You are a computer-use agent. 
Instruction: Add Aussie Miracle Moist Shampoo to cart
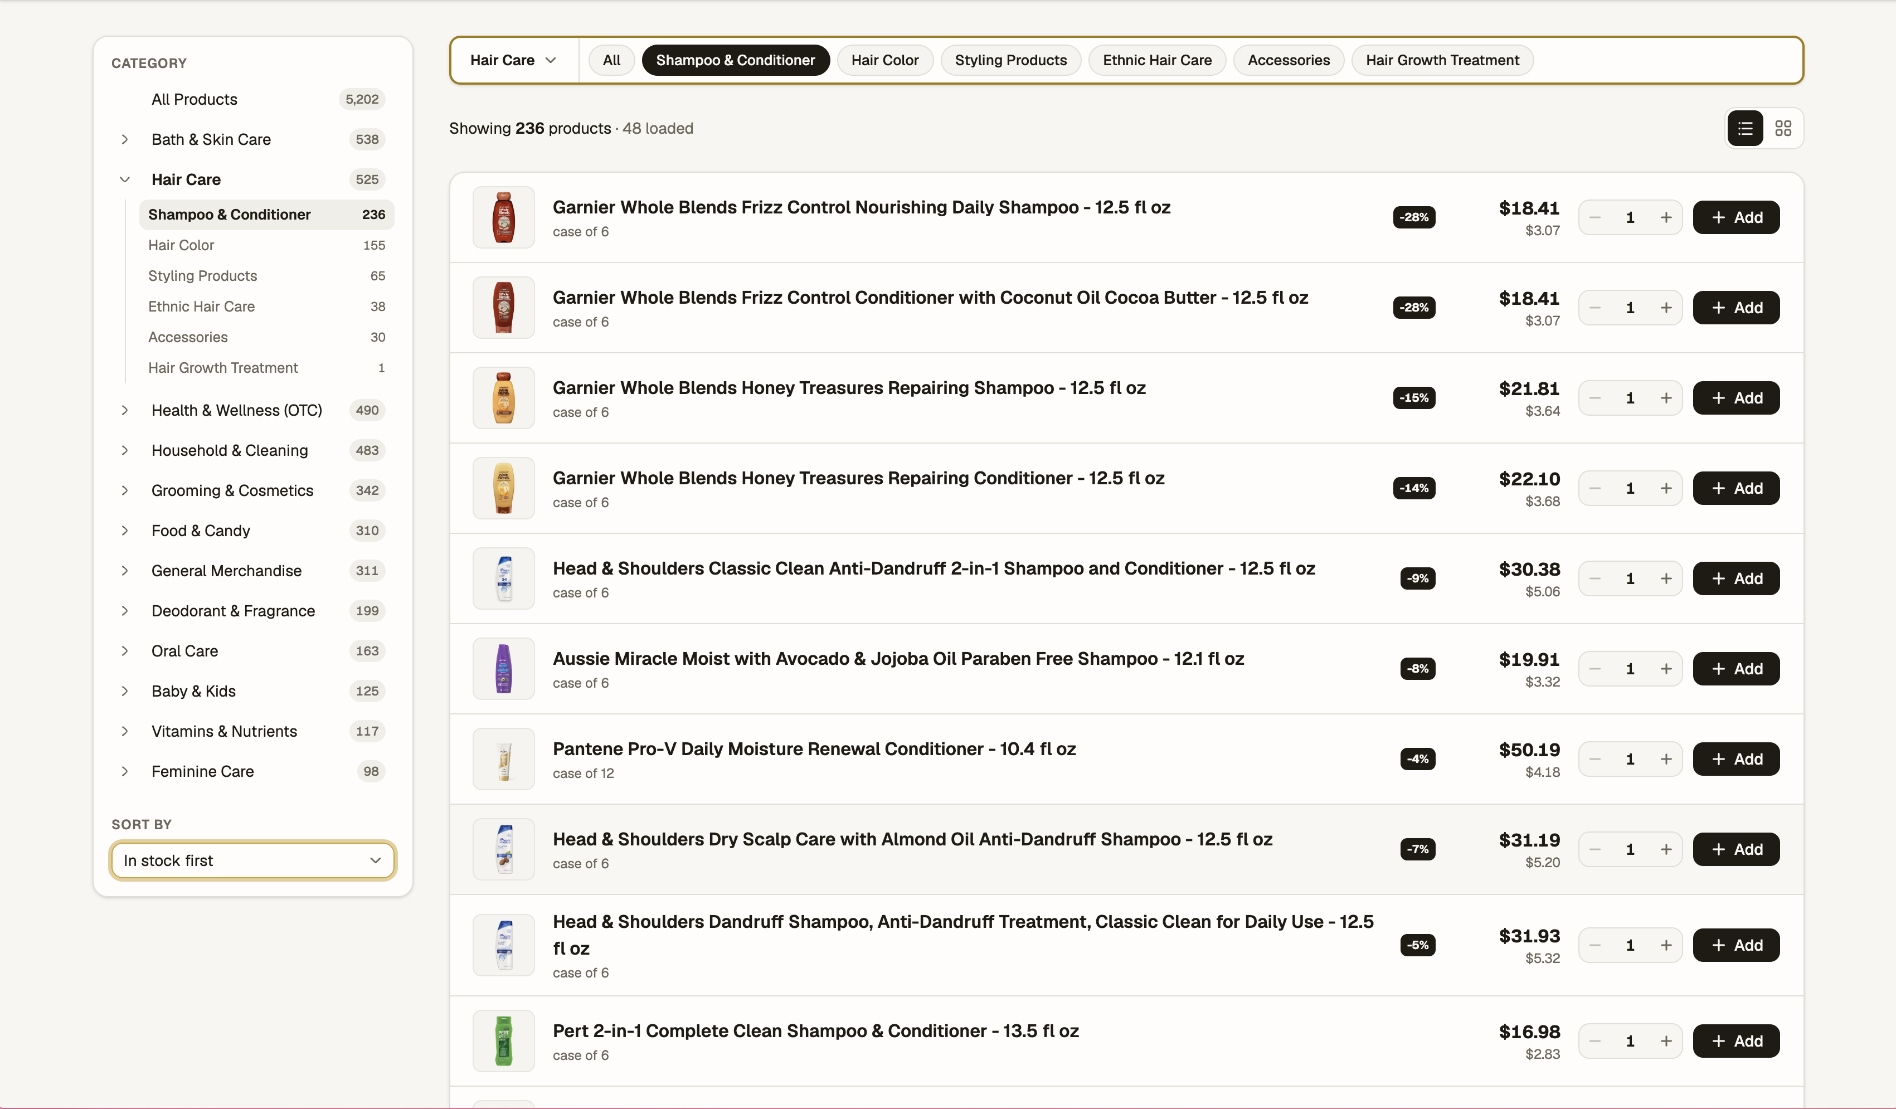click(x=1737, y=669)
